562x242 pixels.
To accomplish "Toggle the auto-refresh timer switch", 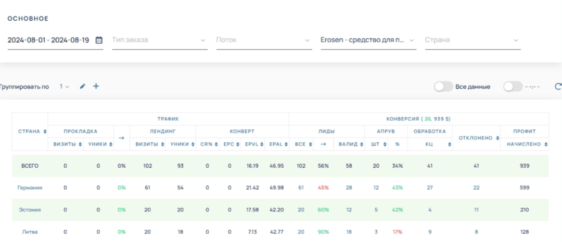I will point(512,87).
